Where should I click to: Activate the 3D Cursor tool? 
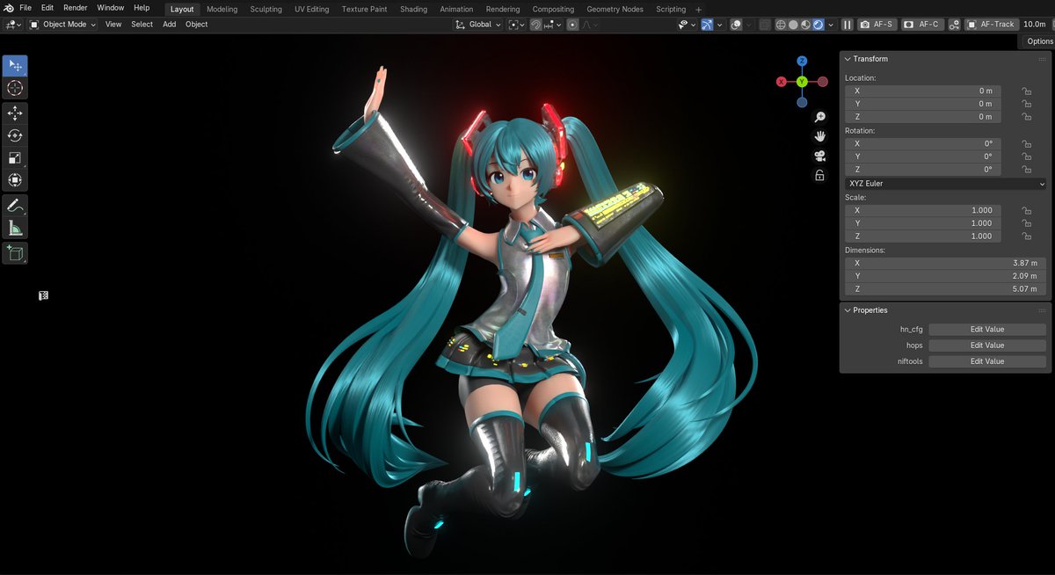coord(15,88)
